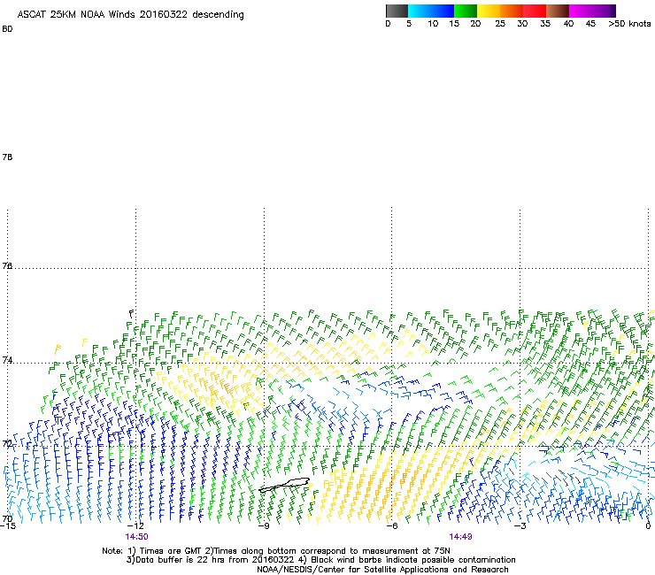Click the orange 25-30 knots legend swatch

pyautogui.click(x=512, y=11)
